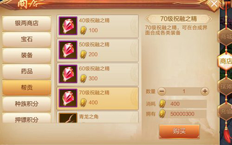The image size is (232, 145).
Task: Click the 40级祝融之精 gem icon
Action: point(68,26)
